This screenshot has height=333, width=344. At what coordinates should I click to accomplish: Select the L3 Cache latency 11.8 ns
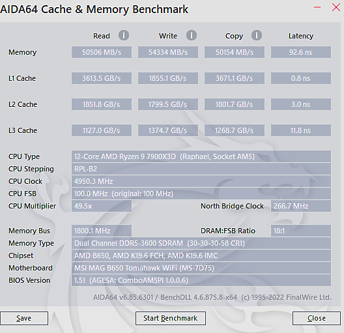[x=301, y=130]
